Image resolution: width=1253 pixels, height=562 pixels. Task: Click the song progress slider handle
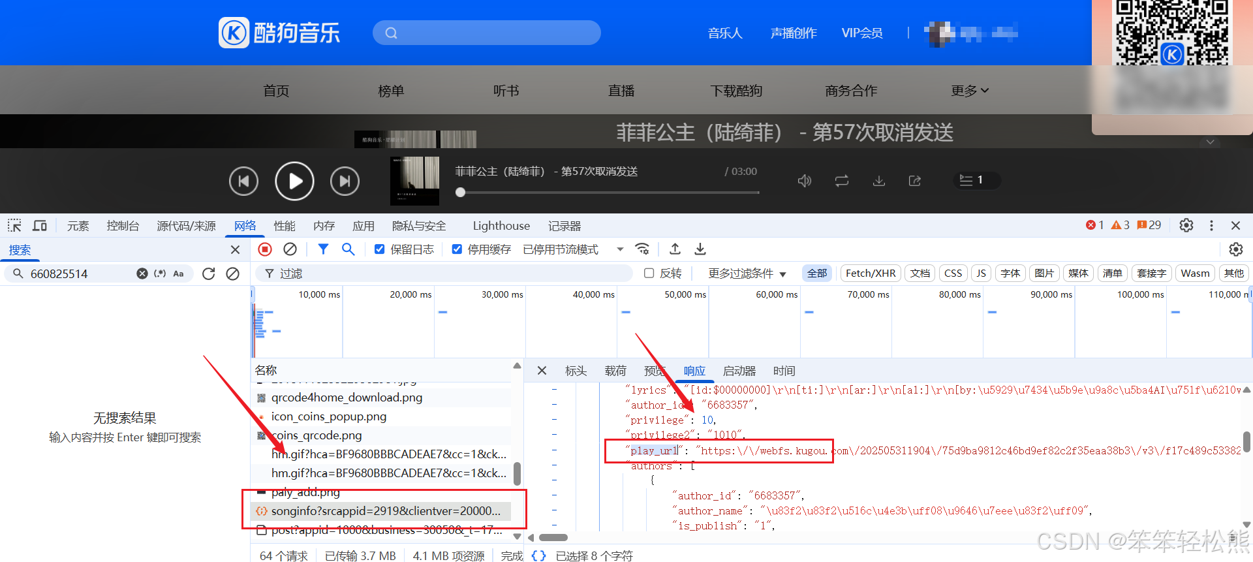tap(461, 193)
